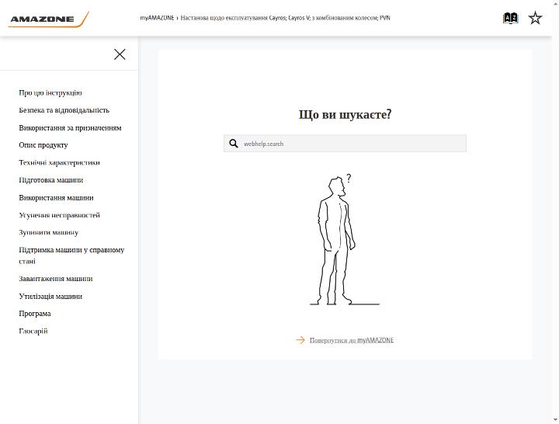Open the A-Z glossary book icon
Viewport: 559px width, 424px height.
pos(510,18)
